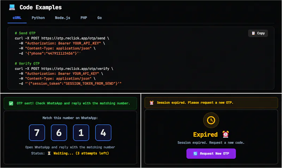Screen dimensions: 282x168
Task: Click the laptop icon beside Code Examples
Action: click(x=12, y=7)
